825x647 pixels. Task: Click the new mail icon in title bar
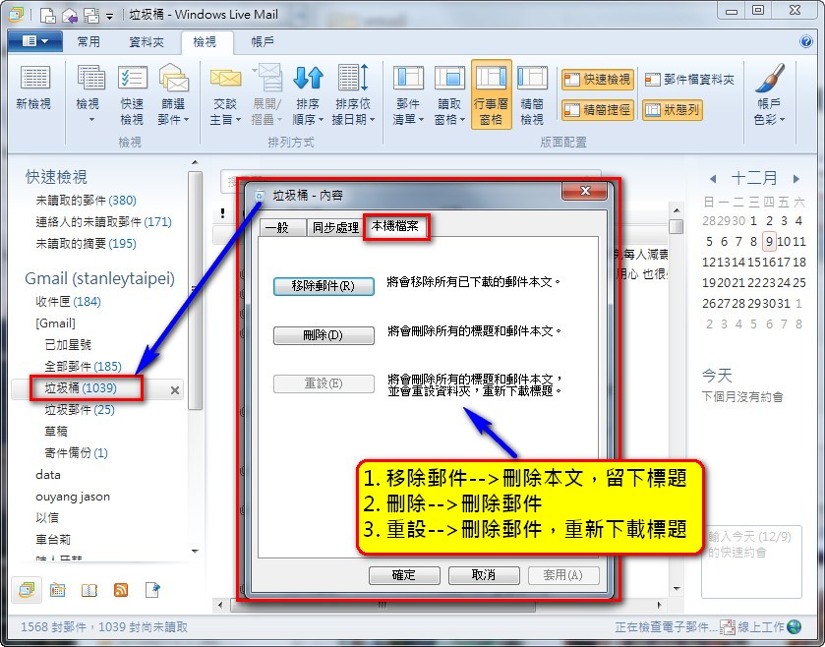point(47,16)
